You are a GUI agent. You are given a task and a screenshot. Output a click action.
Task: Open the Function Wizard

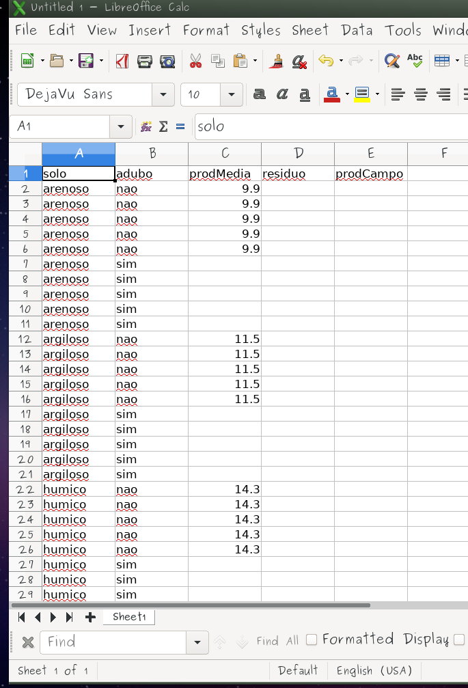pyautogui.click(x=146, y=126)
